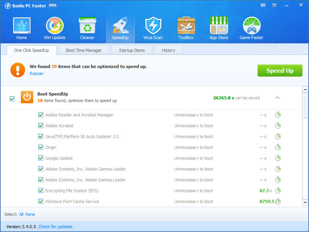Screen dimensions: 309x232
Task: Open the Game Faster icon
Action: click(x=252, y=26)
